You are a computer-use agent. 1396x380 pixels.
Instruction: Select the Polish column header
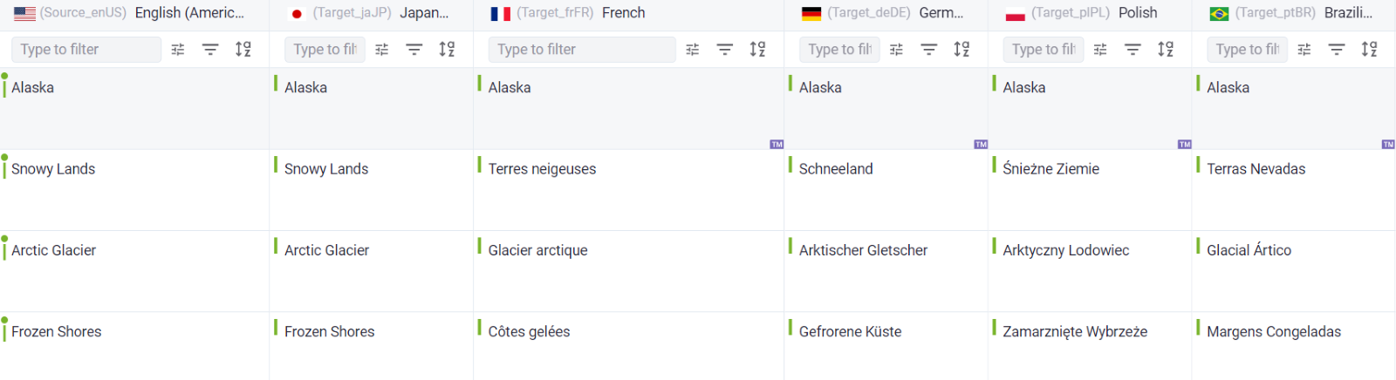[1137, 13]
